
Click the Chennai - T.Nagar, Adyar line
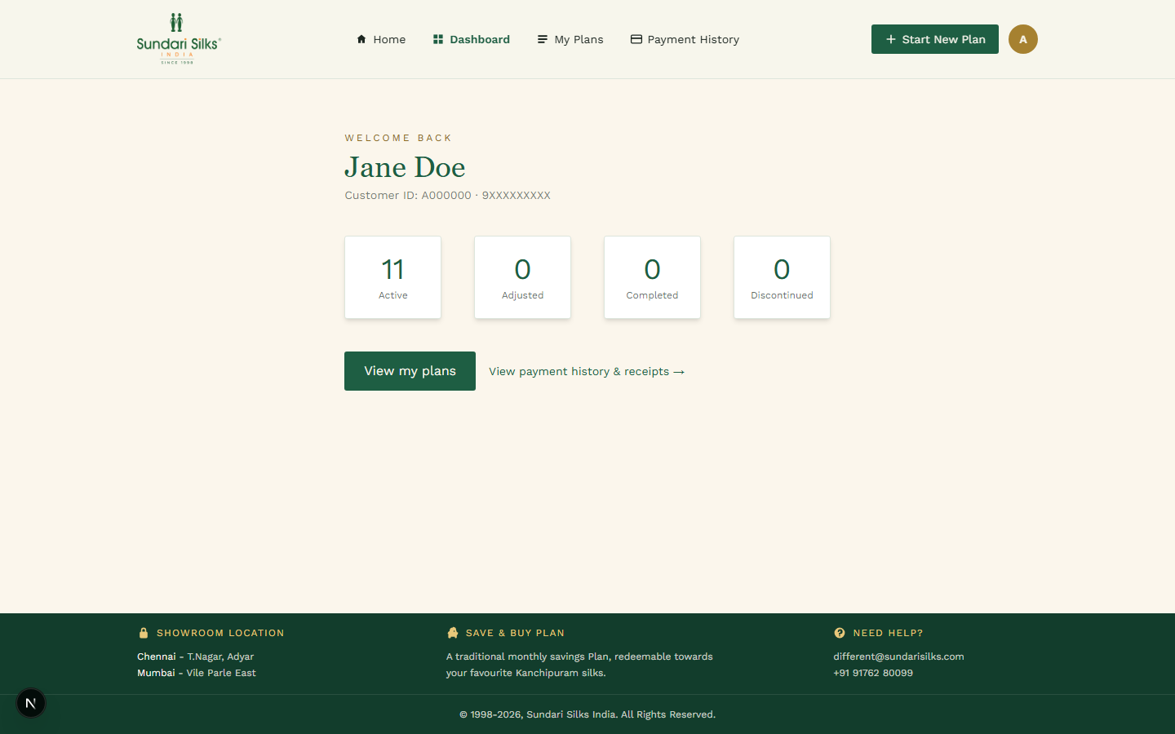click(x=196, y=657)
